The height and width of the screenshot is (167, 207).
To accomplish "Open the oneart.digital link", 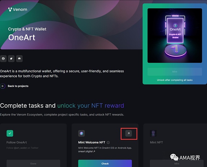I will point(87,151).
